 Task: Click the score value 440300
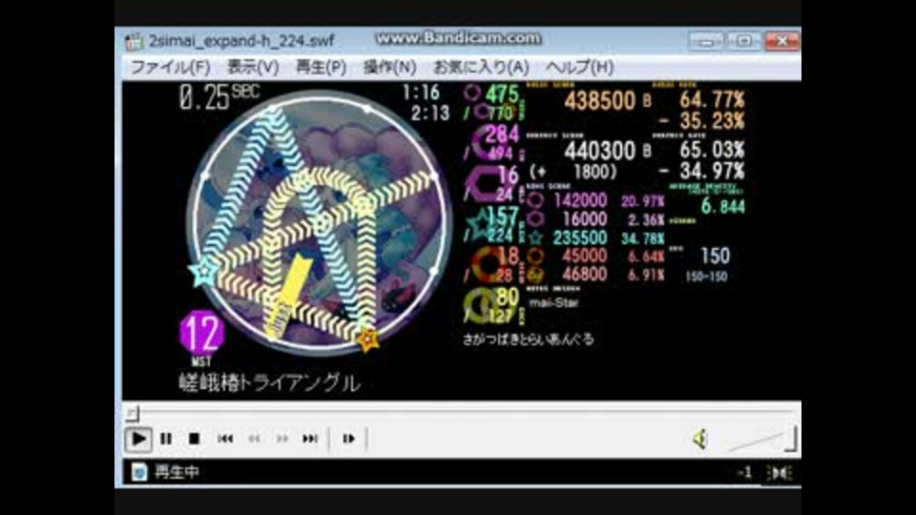click(x=600, y=152)
